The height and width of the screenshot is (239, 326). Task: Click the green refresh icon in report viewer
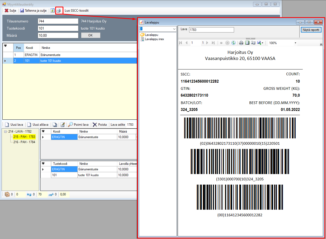click(234, 43)
